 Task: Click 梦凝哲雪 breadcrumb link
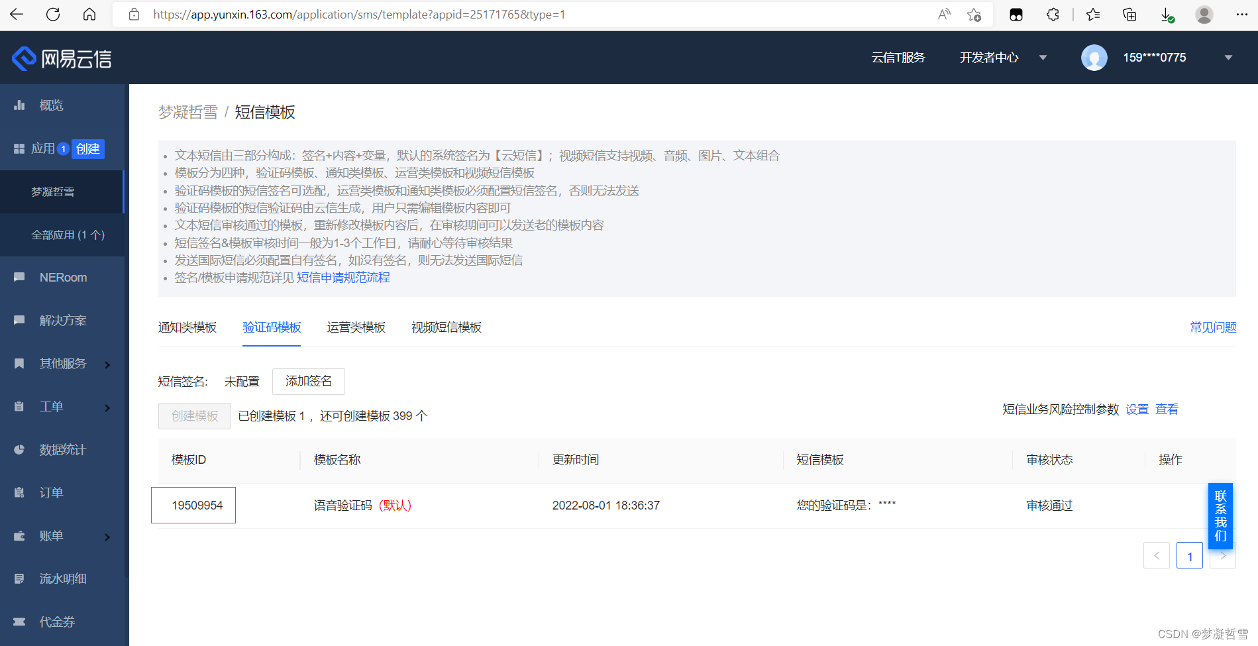188,112
